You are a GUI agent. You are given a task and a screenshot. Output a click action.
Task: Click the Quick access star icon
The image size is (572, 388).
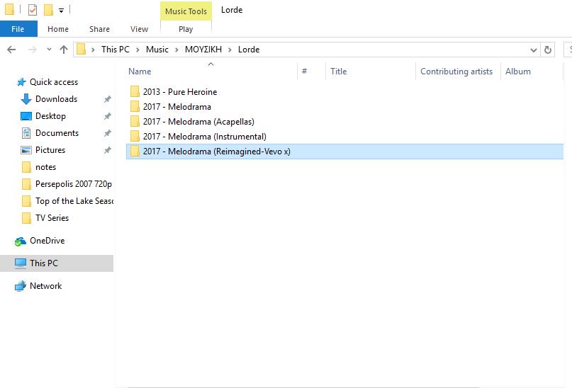pyautogui.click(x=21, y=82)
